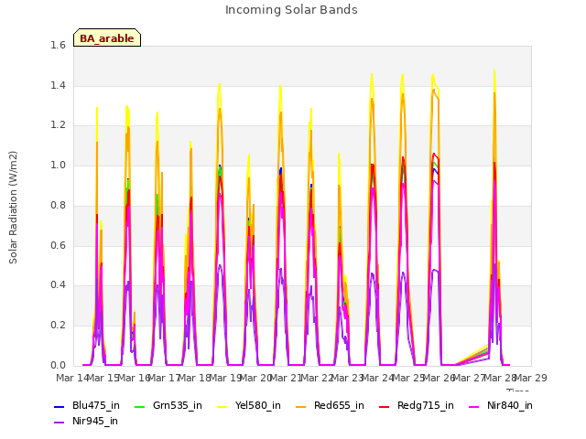Click the Solar Radiation (W/m2) axis label
Viewport: 586px width, 439px height.
point(13,208)
